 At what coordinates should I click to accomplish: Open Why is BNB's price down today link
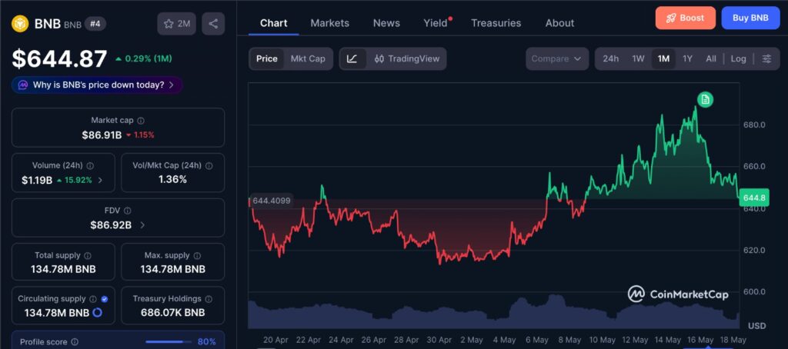[97, 85]
